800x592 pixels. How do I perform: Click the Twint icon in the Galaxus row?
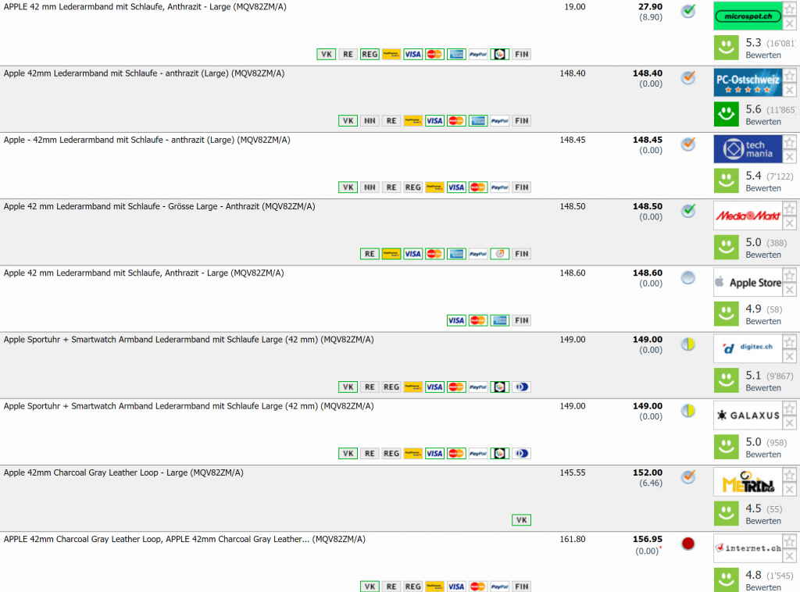click(x=499, y=453)
